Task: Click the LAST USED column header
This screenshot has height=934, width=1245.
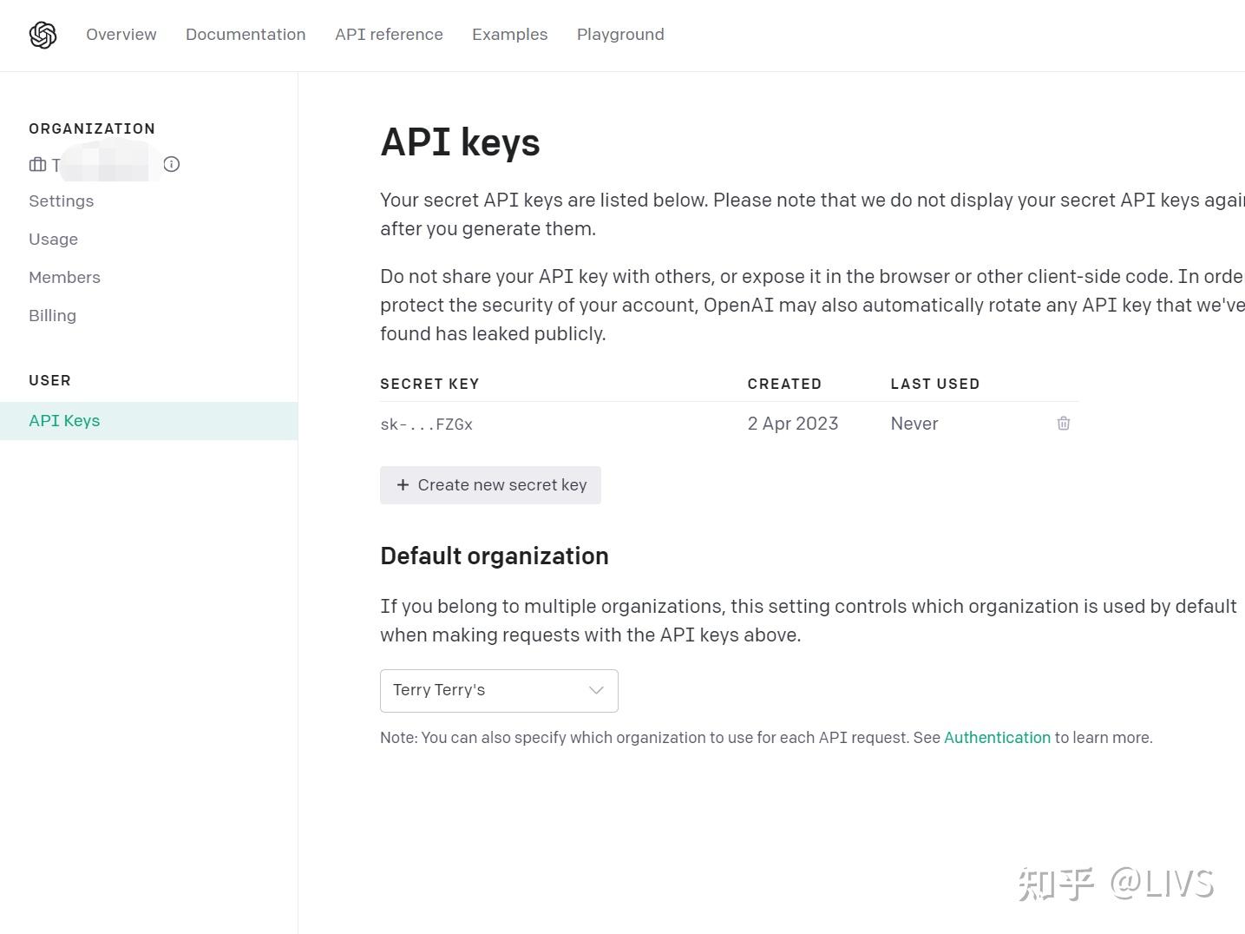Action: click(935, 384)
